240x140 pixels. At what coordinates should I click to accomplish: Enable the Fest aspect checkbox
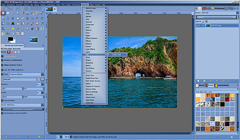click(x=2, y=74)
